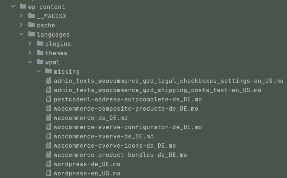Expand the cache folder arrow
The image size is (287, 178).
(21, 25)
